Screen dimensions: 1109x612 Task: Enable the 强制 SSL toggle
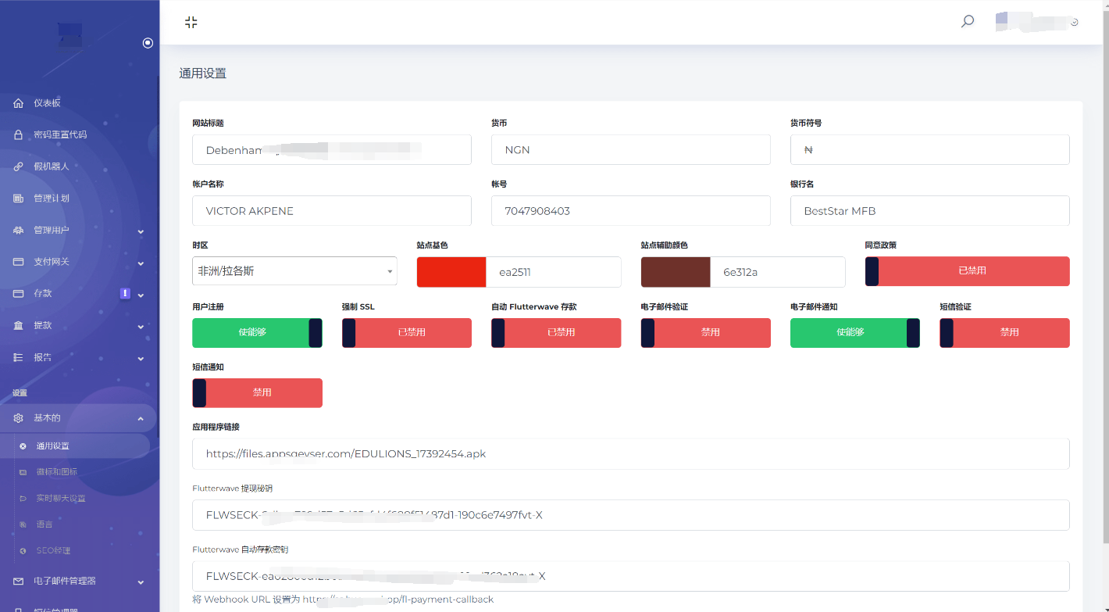click(x=407, y=332)
